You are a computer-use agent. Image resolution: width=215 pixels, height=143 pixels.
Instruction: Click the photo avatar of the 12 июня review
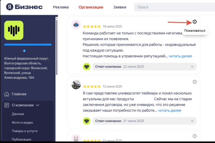(x=76, y=84)
